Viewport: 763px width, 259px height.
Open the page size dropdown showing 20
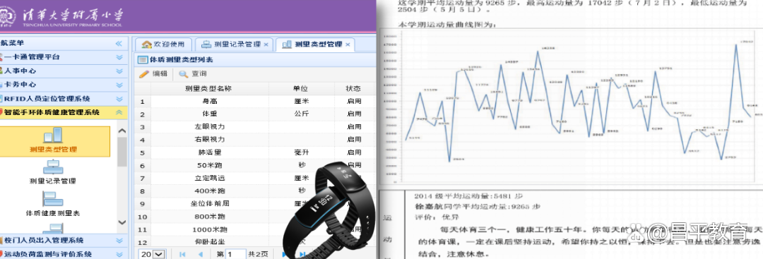point(152,254)
